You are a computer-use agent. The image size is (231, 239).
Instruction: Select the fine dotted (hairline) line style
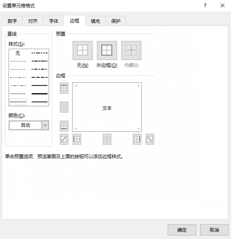[x=18, y=61]
